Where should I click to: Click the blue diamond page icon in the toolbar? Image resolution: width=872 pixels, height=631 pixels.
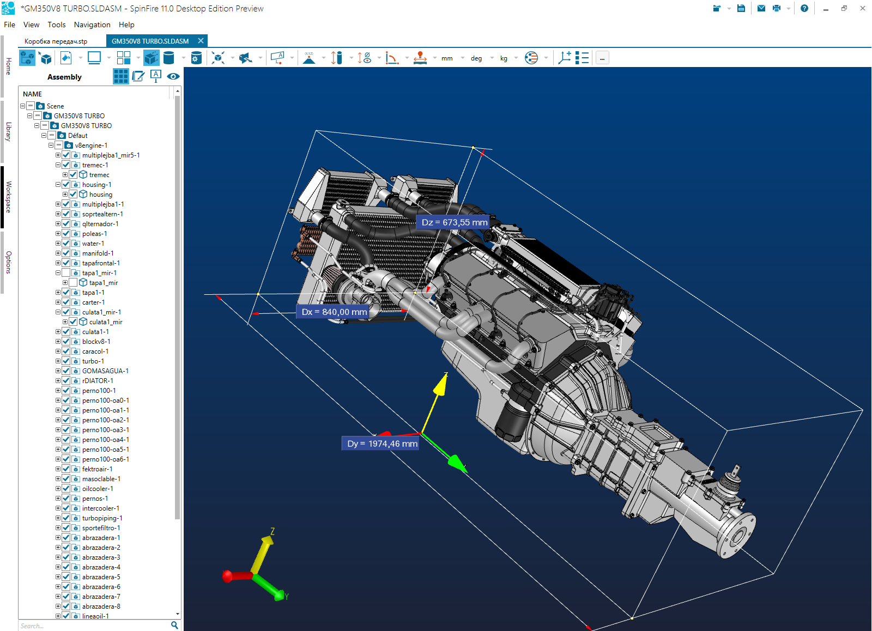66,58
